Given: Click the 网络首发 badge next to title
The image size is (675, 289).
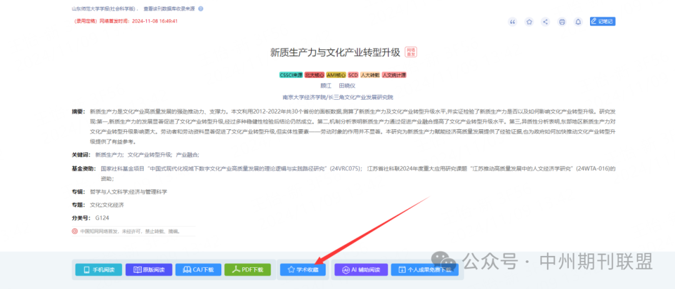Looking at the screenshot, I should pos(411,52).
